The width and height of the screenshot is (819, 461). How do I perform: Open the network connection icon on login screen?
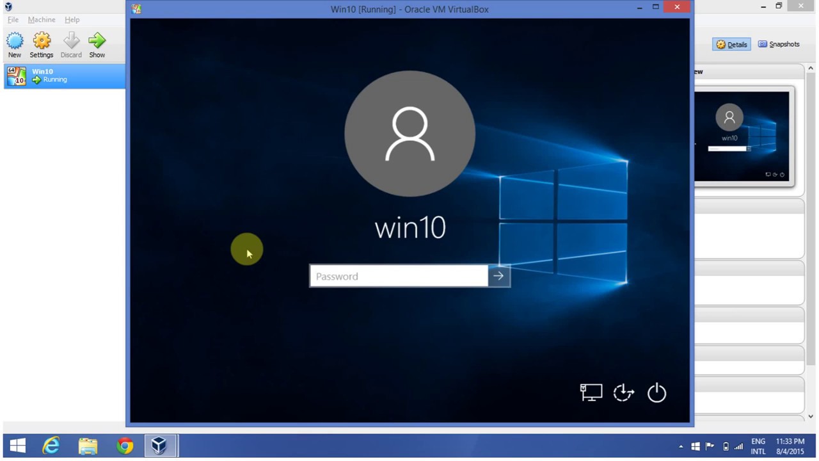click(591, 392)
